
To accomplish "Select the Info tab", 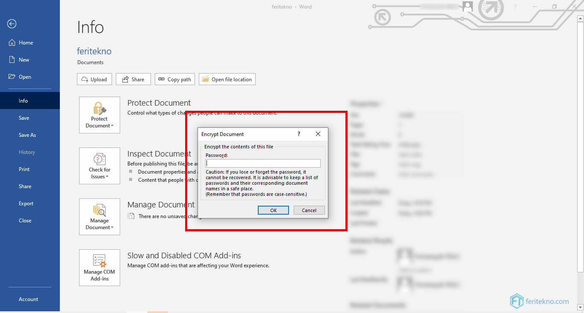I will [x=30, y=101].
